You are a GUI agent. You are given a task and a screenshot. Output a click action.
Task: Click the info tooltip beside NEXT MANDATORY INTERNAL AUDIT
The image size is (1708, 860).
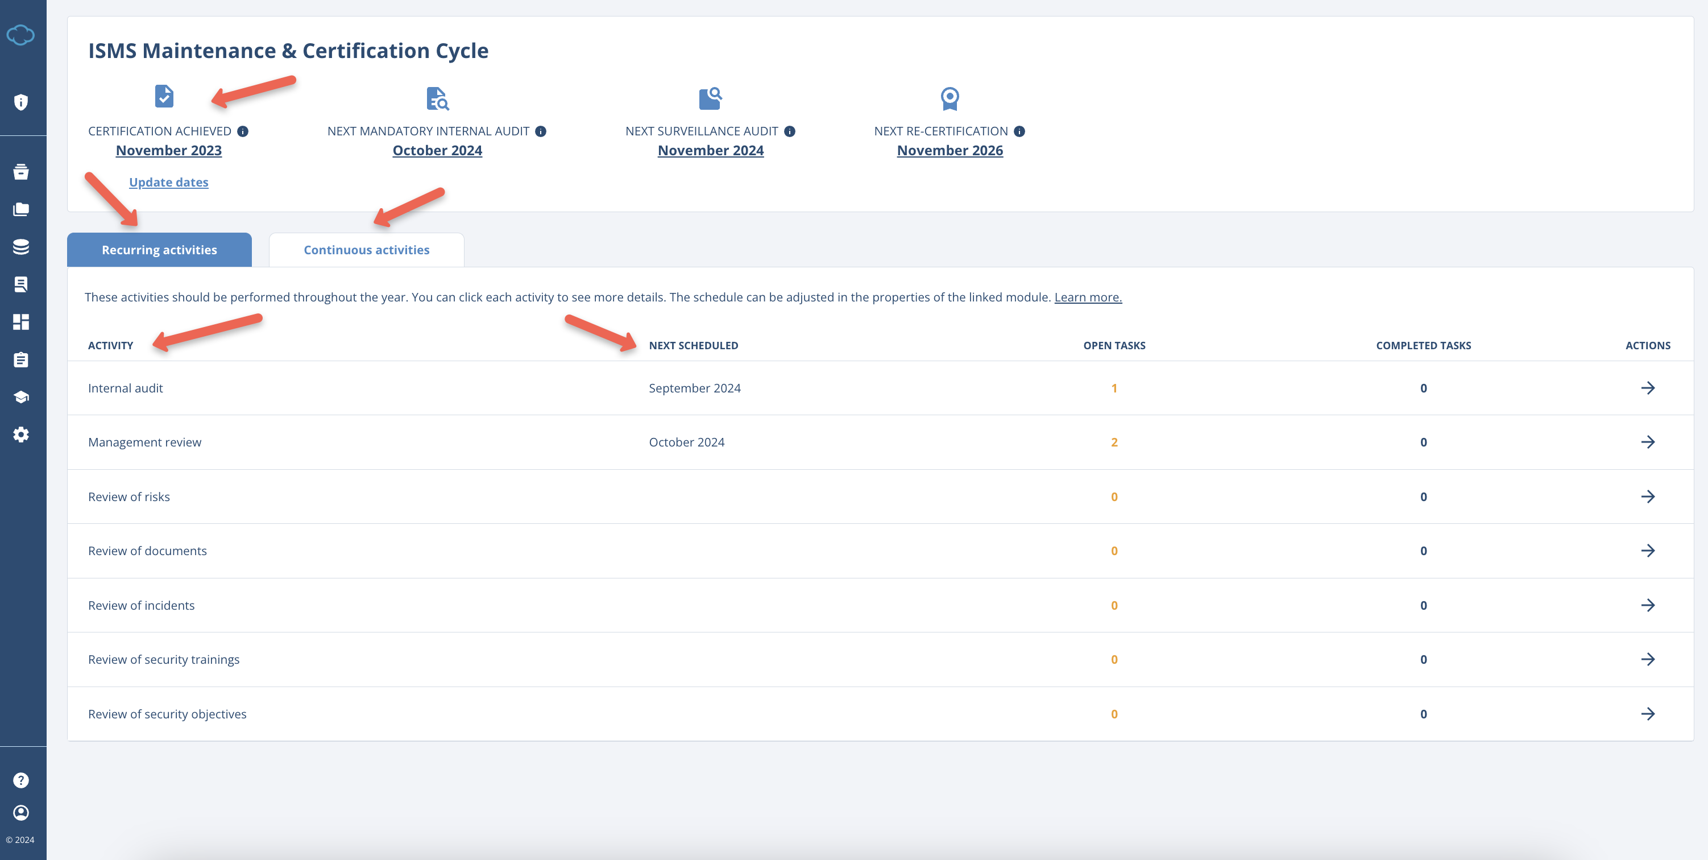pos(542,131)
